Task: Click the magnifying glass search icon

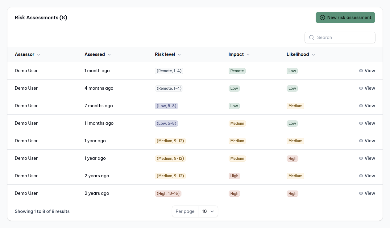Action: 311,37
